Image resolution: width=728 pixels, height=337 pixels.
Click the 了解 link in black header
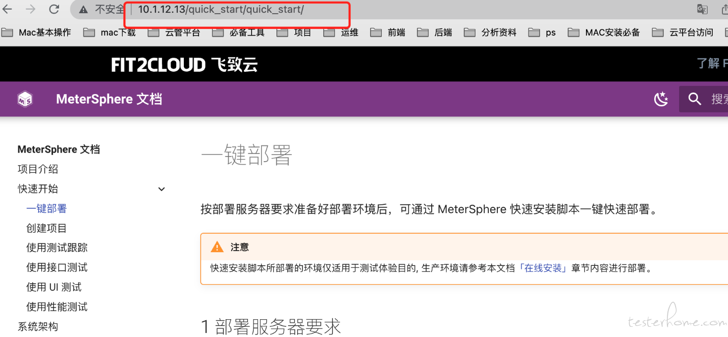click(708, 64)
